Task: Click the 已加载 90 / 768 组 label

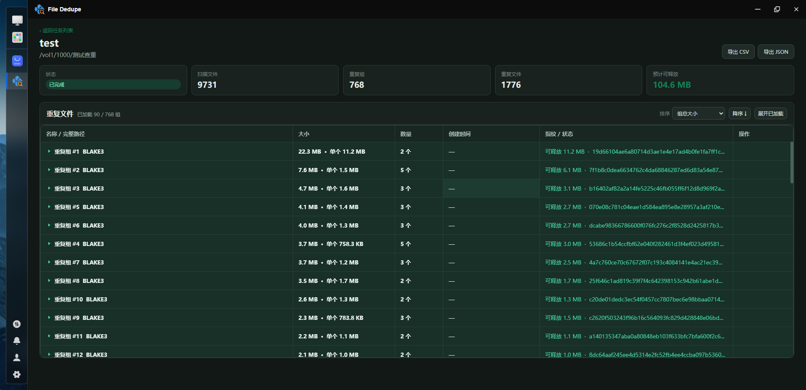Action: click(99, 115)
